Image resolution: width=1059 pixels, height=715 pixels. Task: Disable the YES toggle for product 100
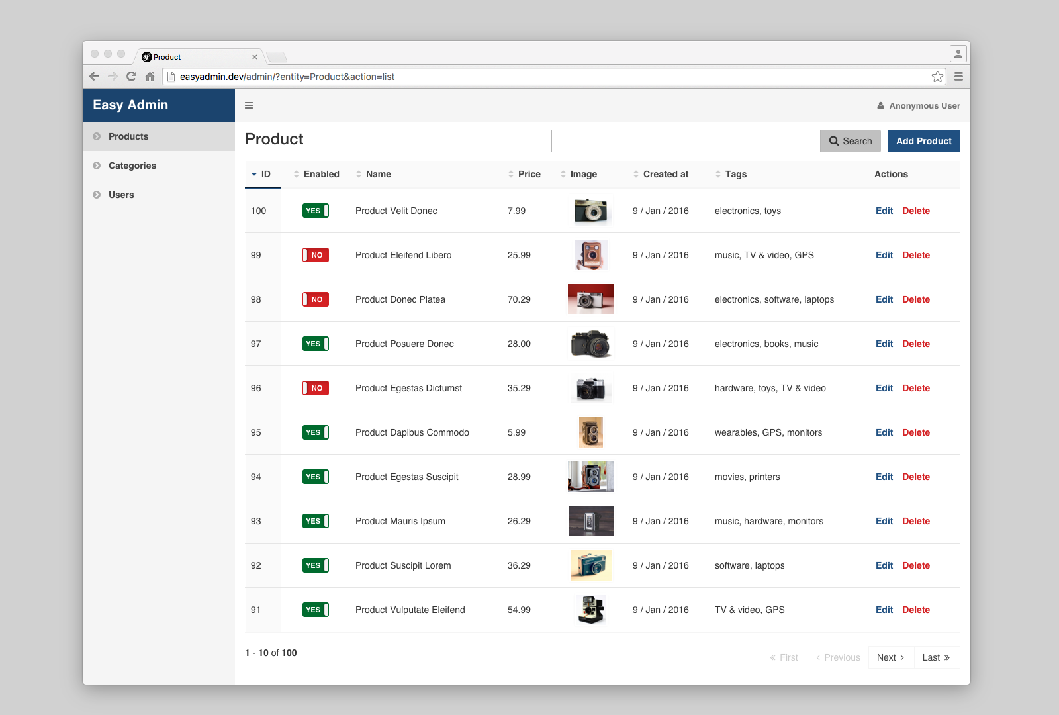316,211
